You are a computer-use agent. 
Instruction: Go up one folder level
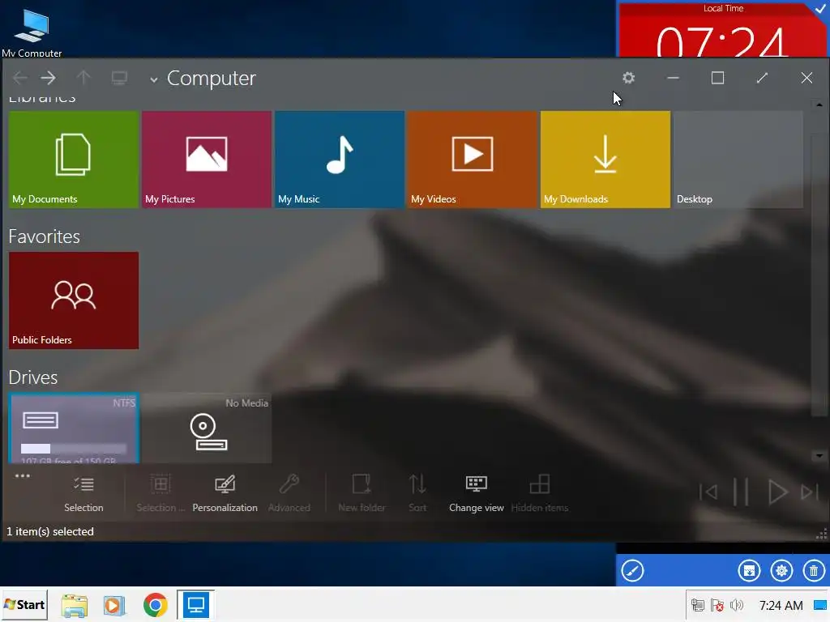point(83,79)
